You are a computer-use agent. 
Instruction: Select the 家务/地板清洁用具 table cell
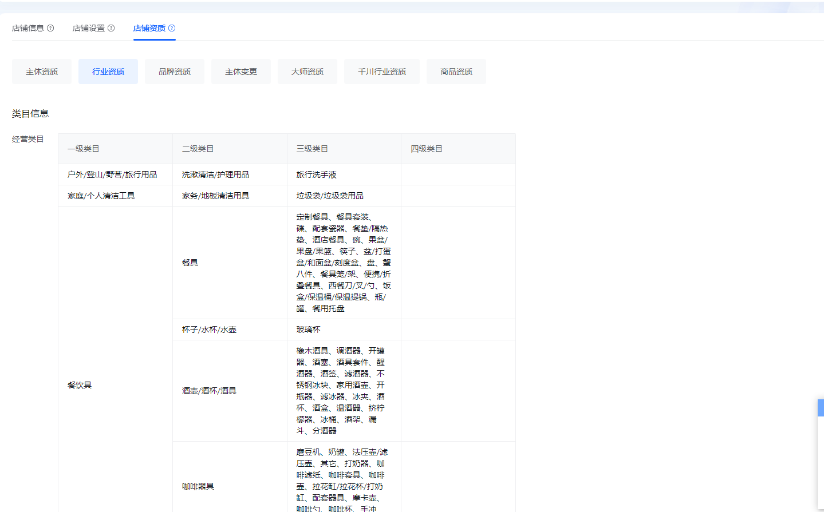216,196
